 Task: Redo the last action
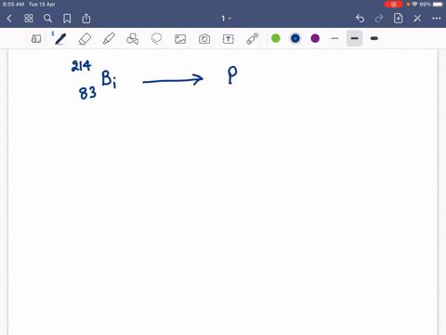[379, 19]
